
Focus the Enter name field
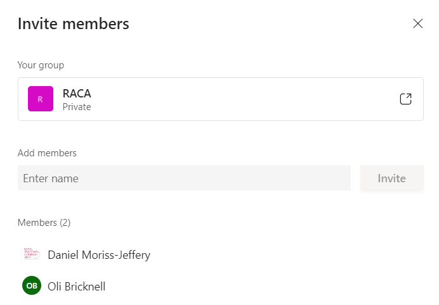click(x=184, y=178)
